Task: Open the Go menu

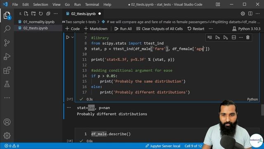Action: point(67,5)
